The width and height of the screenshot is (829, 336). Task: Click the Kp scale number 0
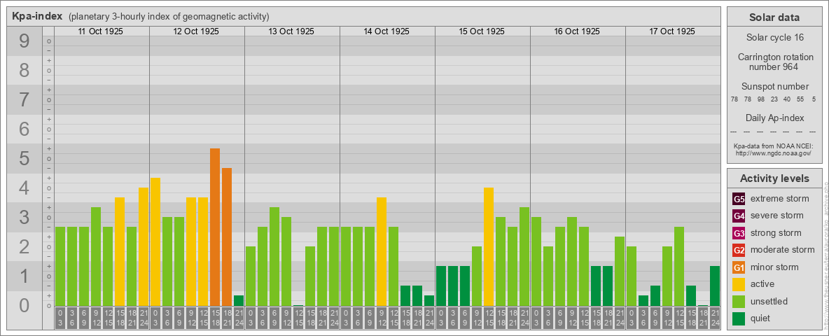[x=25, y=306]
